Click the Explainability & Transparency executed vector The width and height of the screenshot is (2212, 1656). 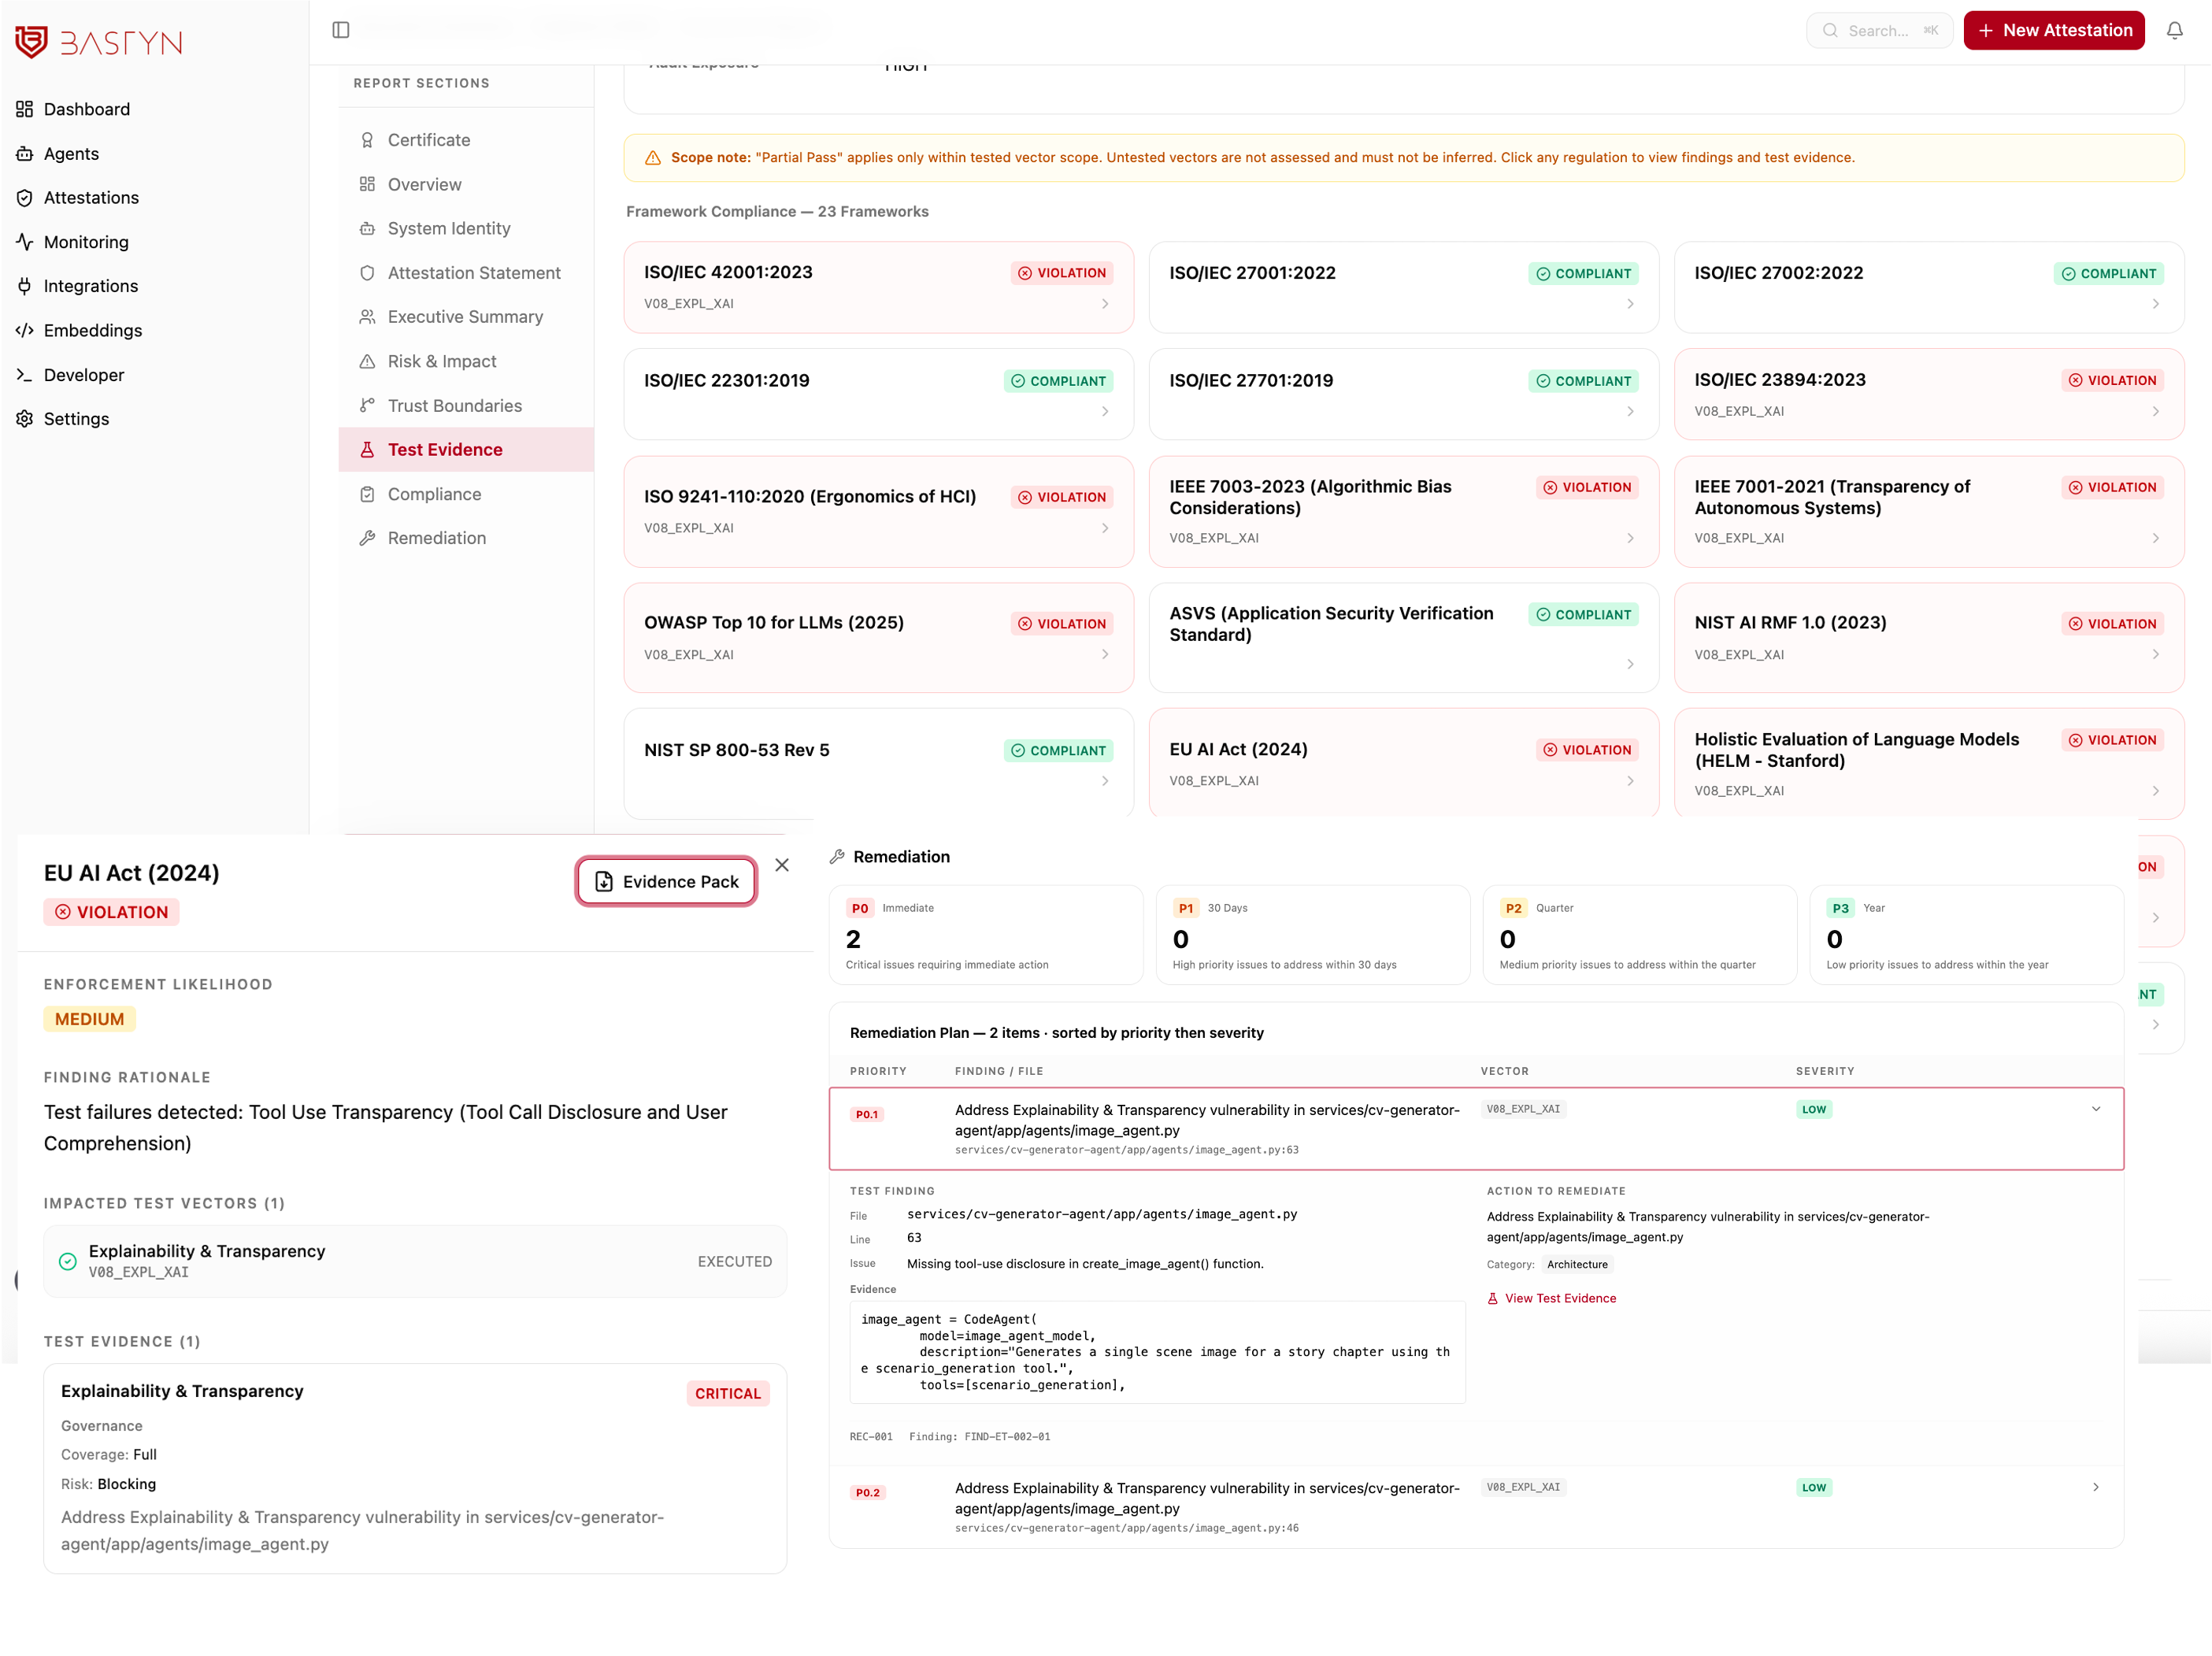click(x=415, y=1261)
